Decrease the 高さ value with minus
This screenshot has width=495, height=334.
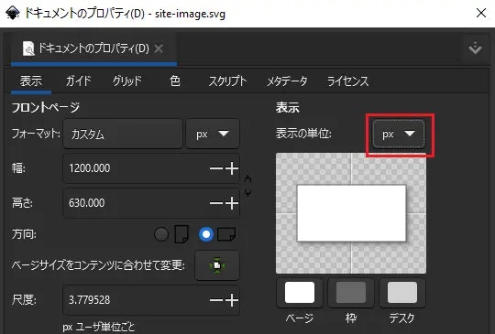point(216,203)
